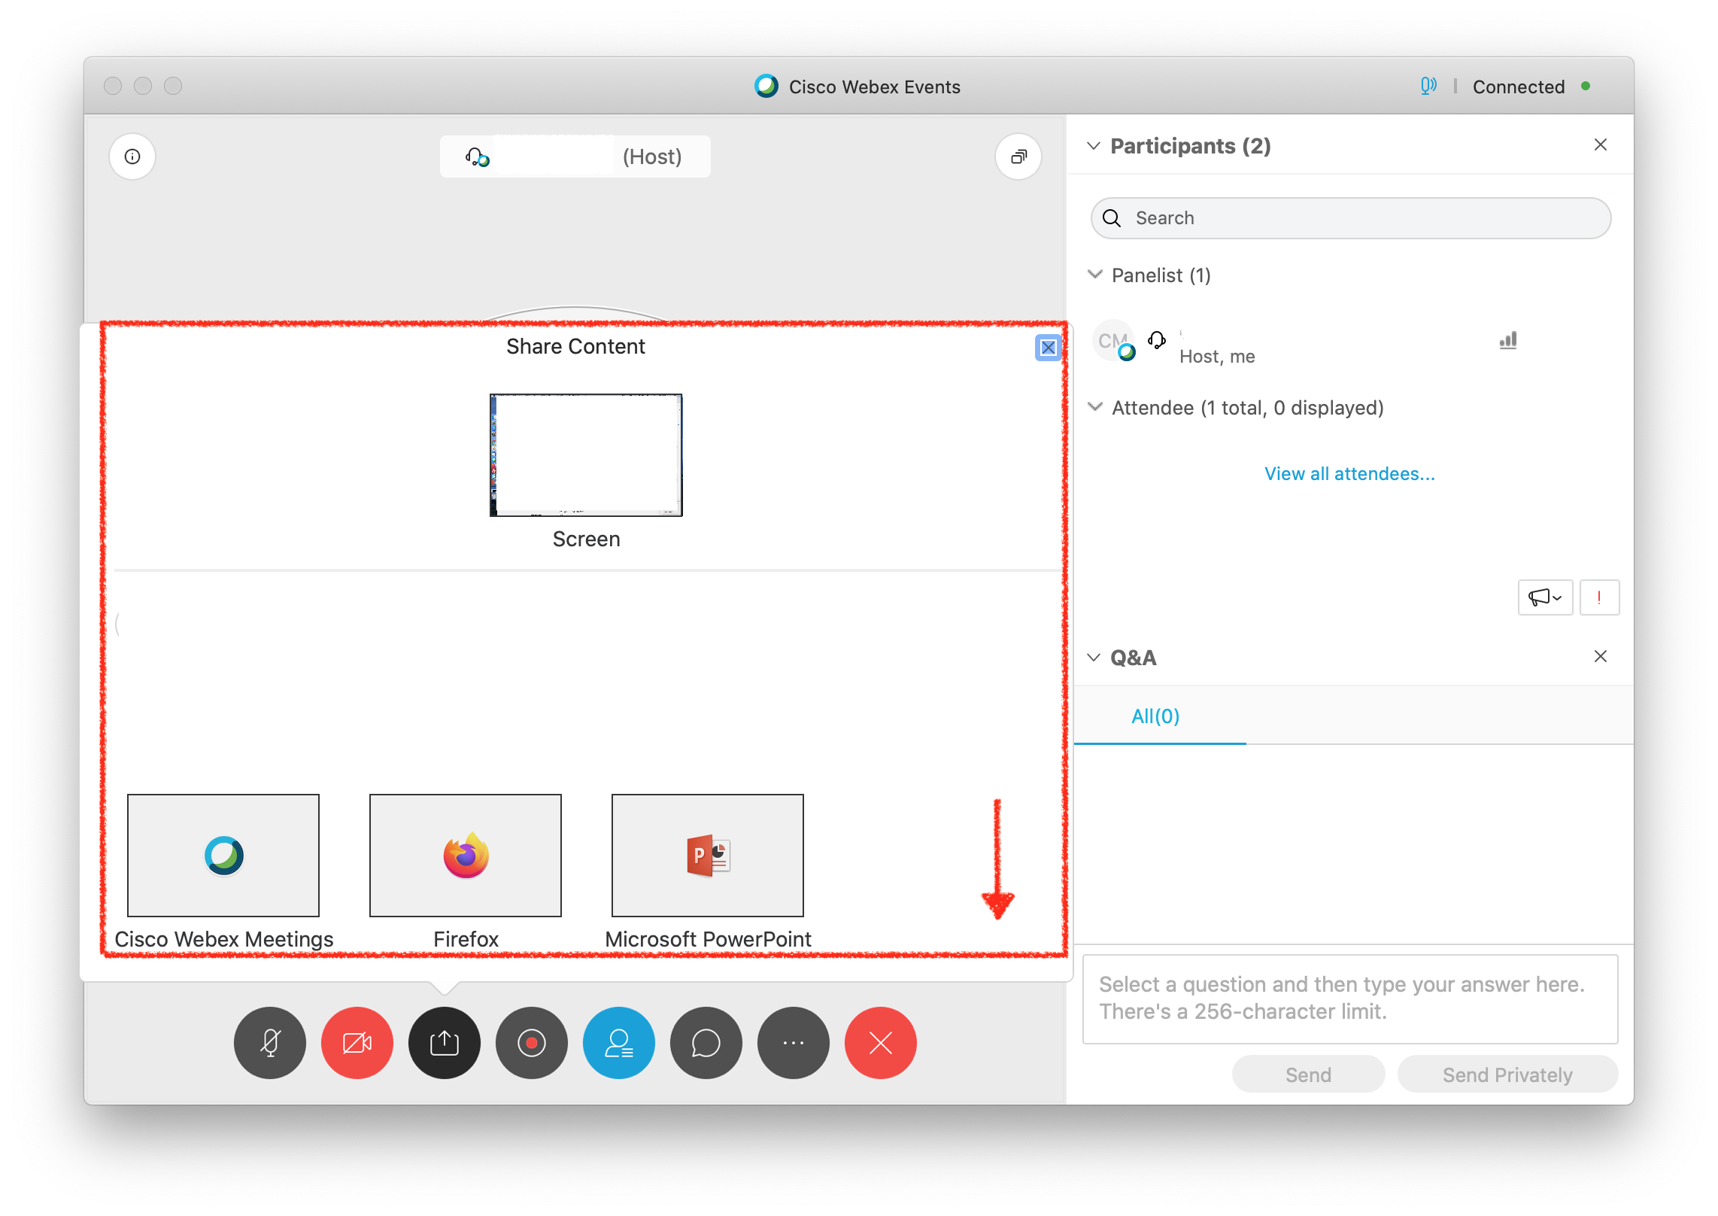The width and height of the screenshot is (1718, 1216).
Task: Click the Connected status text
Action: click(x=1519, y=87)
